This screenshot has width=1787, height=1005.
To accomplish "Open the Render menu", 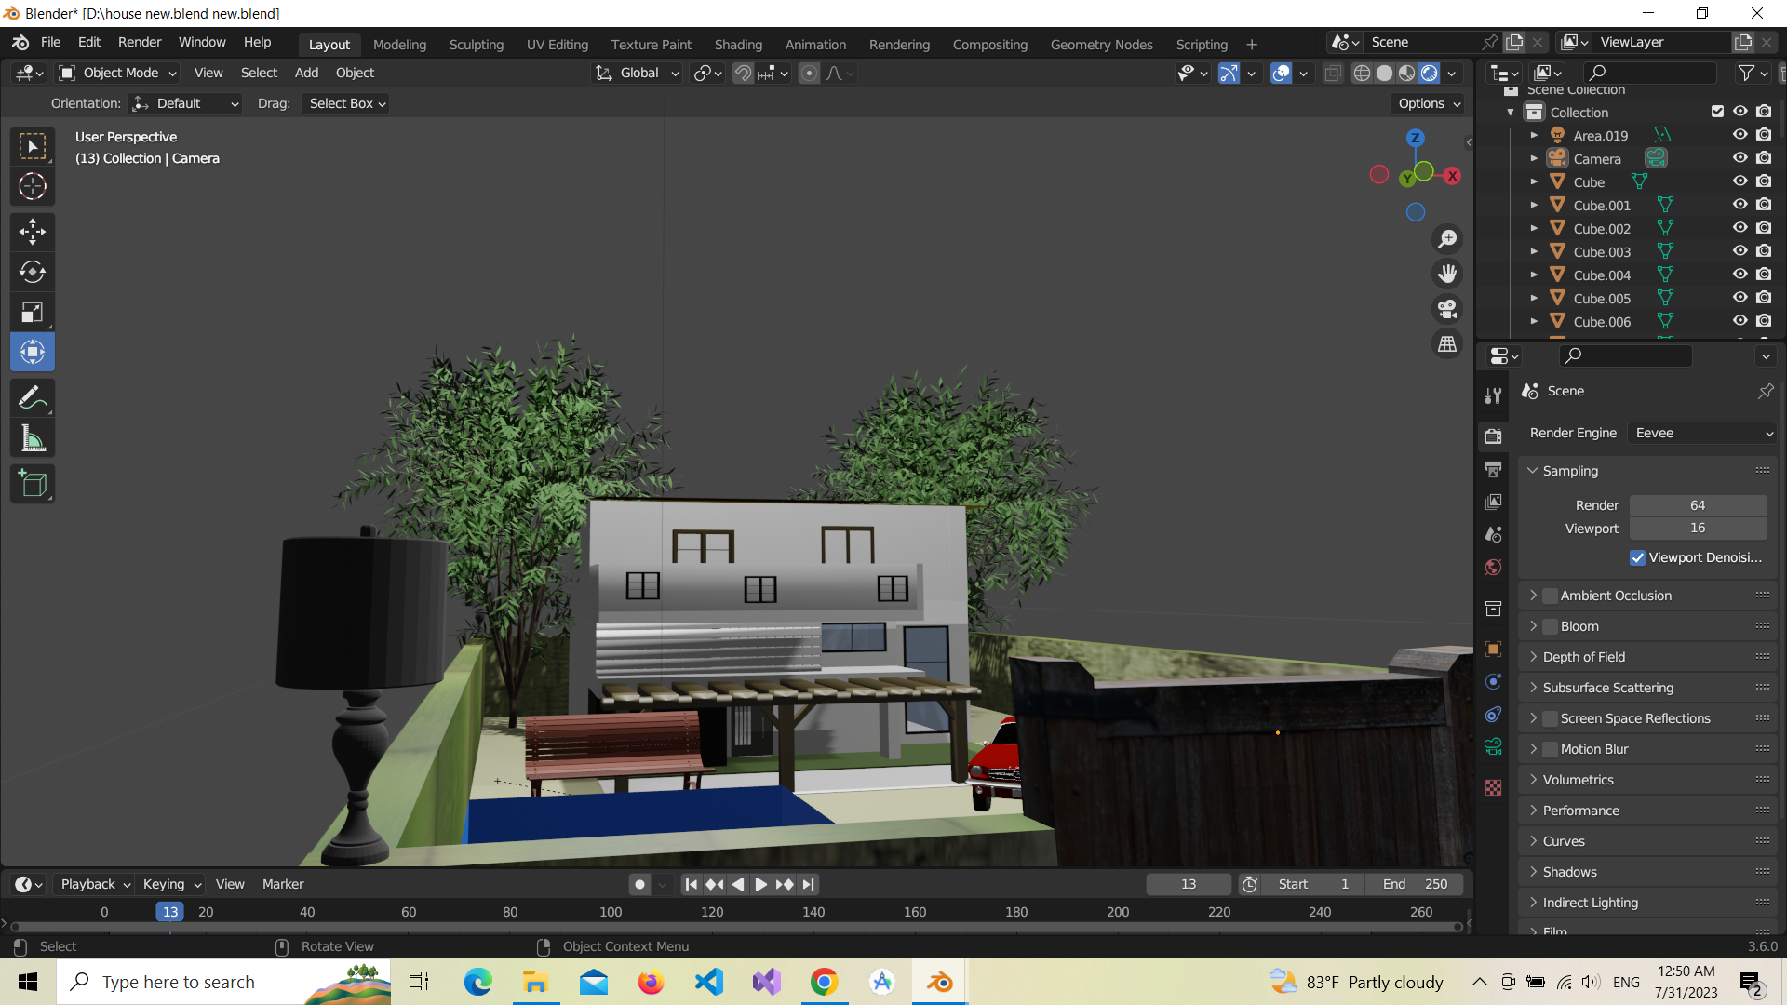I will tap(140, 42).
